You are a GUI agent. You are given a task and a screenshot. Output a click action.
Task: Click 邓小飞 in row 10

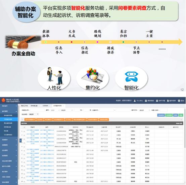tap(147, 166)
